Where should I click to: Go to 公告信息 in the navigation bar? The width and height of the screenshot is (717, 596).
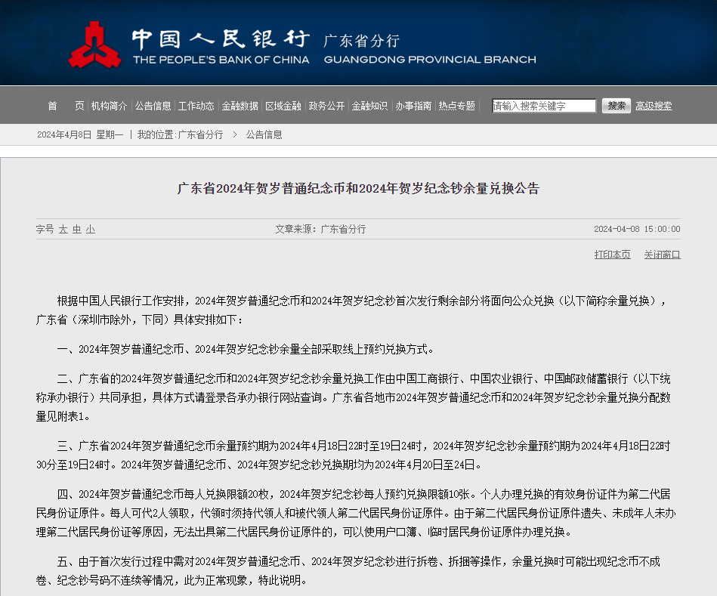point(153,106)
